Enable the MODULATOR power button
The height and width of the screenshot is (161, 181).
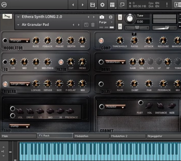5,40
